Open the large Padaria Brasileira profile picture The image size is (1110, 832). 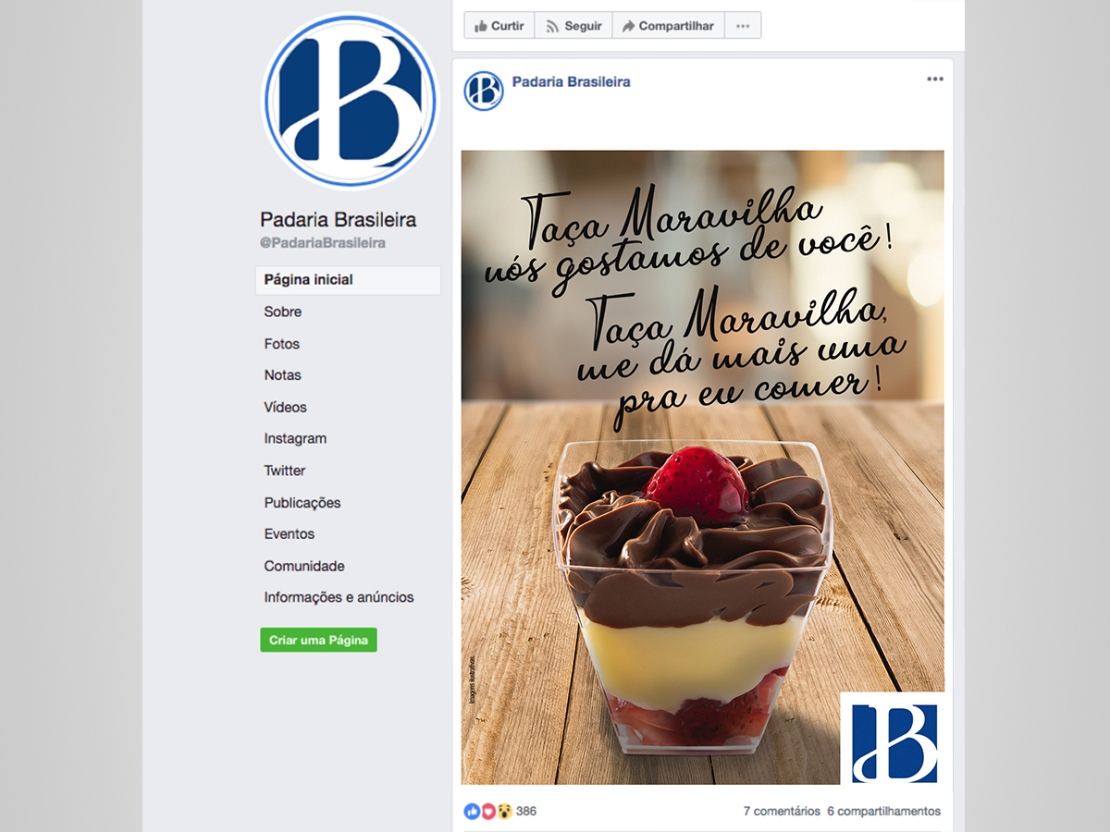(351, 101)
